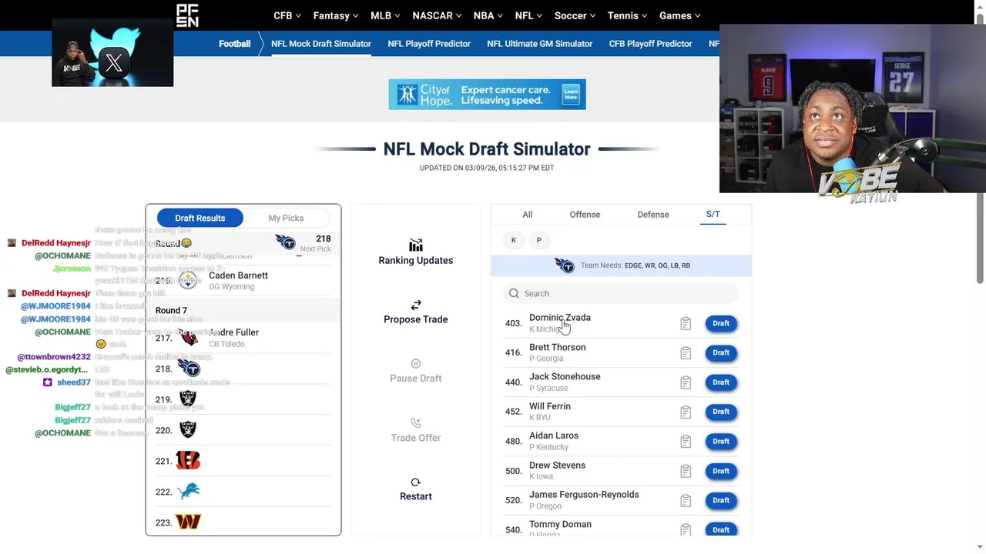Click Bengals logo at pick 221
The width and height of the screenshot is (986, 554).
click(x=188, y=460)
